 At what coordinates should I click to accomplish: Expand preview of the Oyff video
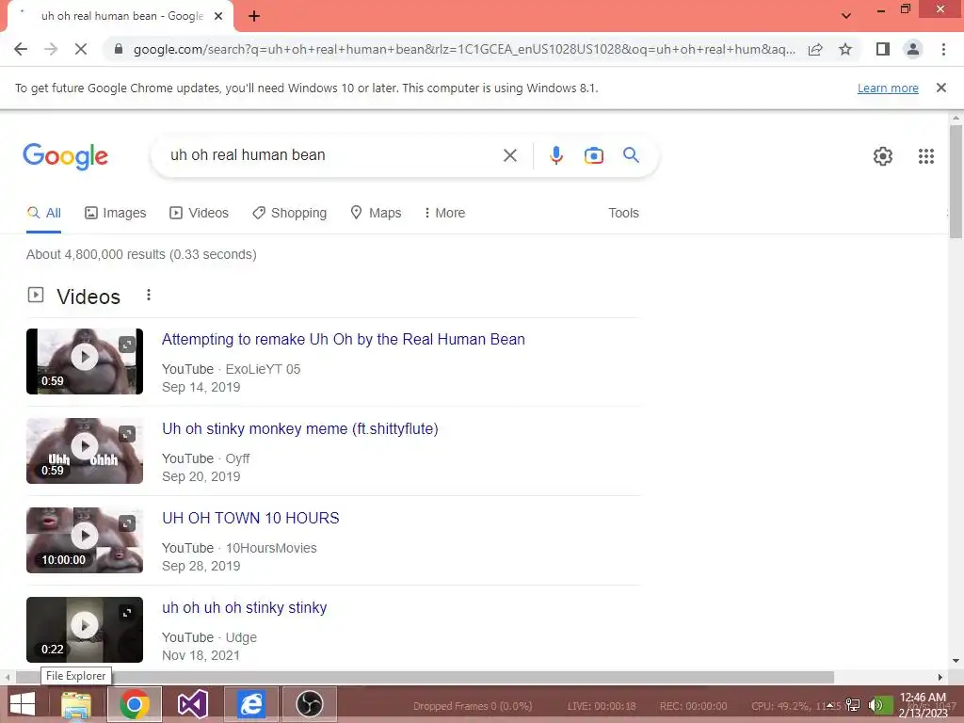tap(127, 435)
